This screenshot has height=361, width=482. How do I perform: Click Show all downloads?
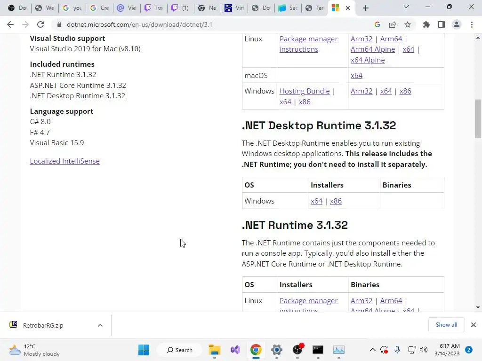coord(446,325)
